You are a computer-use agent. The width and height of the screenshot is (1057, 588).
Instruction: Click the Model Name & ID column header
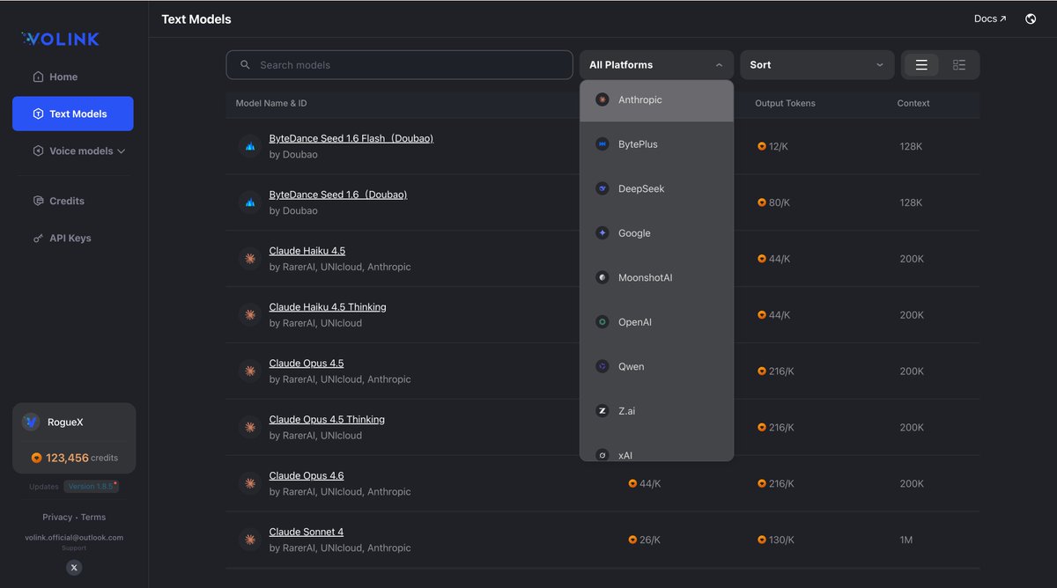(271, 103)
